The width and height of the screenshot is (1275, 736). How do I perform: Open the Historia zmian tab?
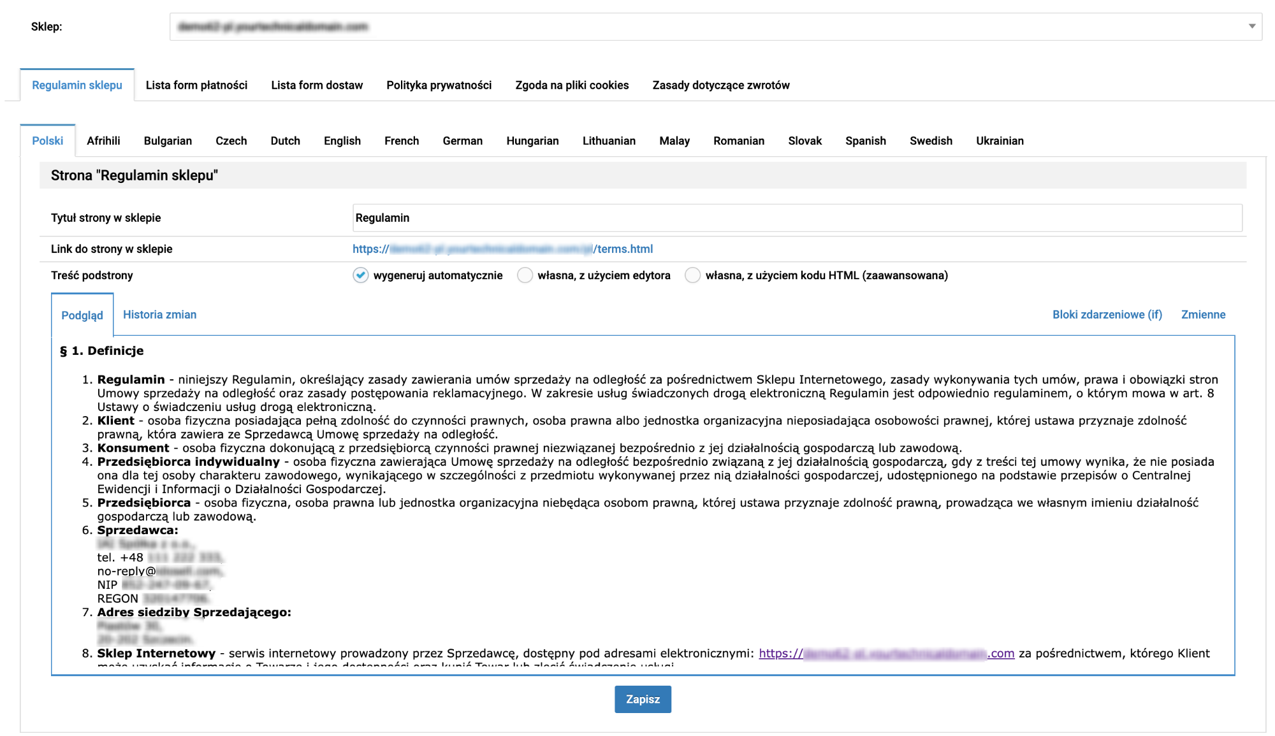(x=159, y=315)
